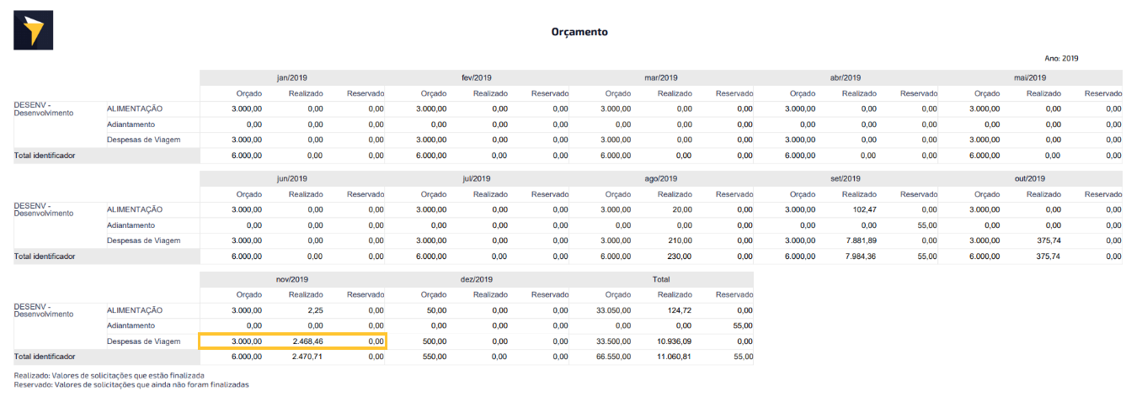The height and width of the screenshot is (418, 1126).
Task: Click the dez/2019 value 500,00
Action: tap(435, 341)
